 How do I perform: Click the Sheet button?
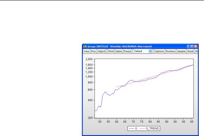click(190, 51)
